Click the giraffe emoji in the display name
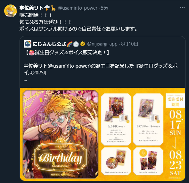The image size is (189, 183). [x=53, y=8]
